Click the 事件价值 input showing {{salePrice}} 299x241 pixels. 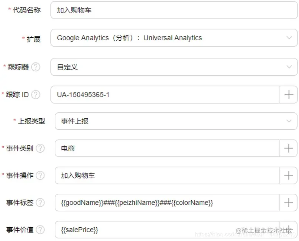[x=167, y=230]
